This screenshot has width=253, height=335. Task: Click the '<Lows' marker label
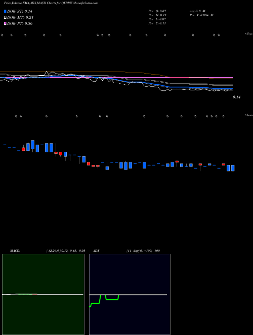[x=249, y=115]
